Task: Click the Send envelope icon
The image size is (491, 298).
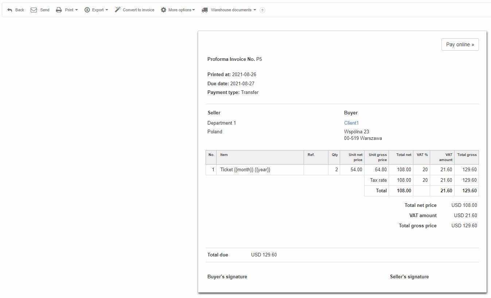Action: (x=33, y=10)
